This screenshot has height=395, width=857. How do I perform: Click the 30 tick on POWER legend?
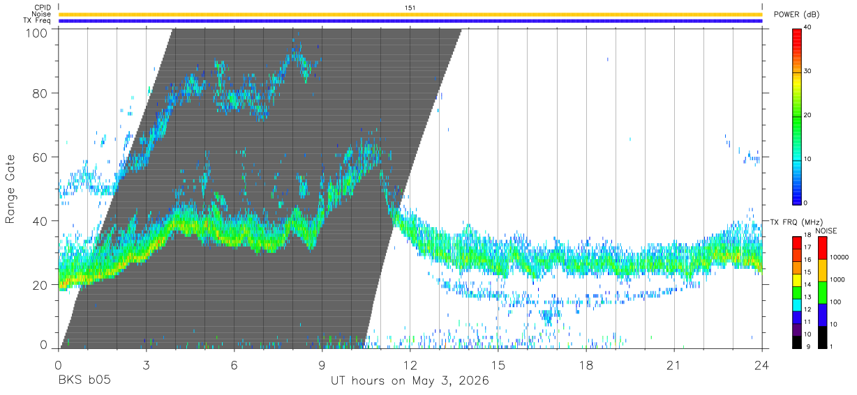pyautogui.click(x=808, y=72)
